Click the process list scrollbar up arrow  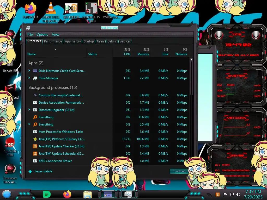click(x=191, y=60)
